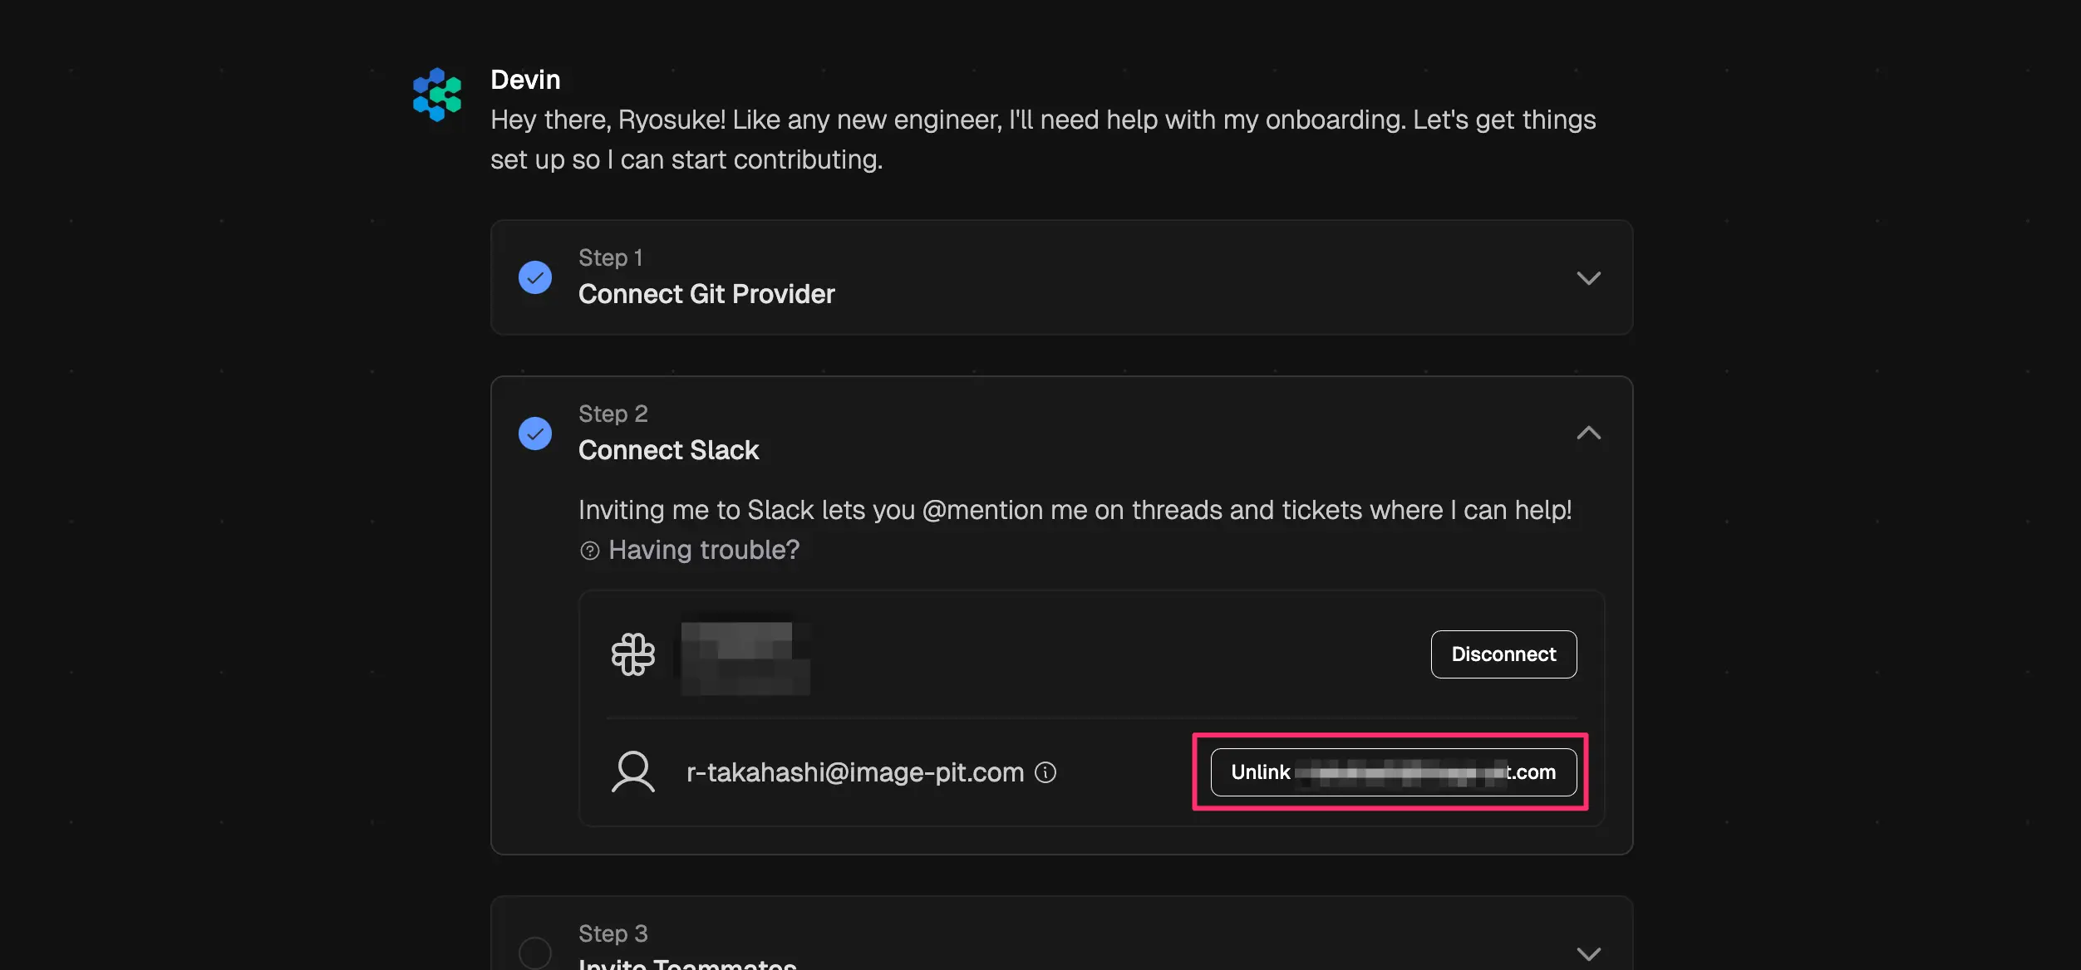The height and width of the screenshot is (970, 2081).
Task: Click the Step 3 empty circle indicator
Action: point(535,952)
